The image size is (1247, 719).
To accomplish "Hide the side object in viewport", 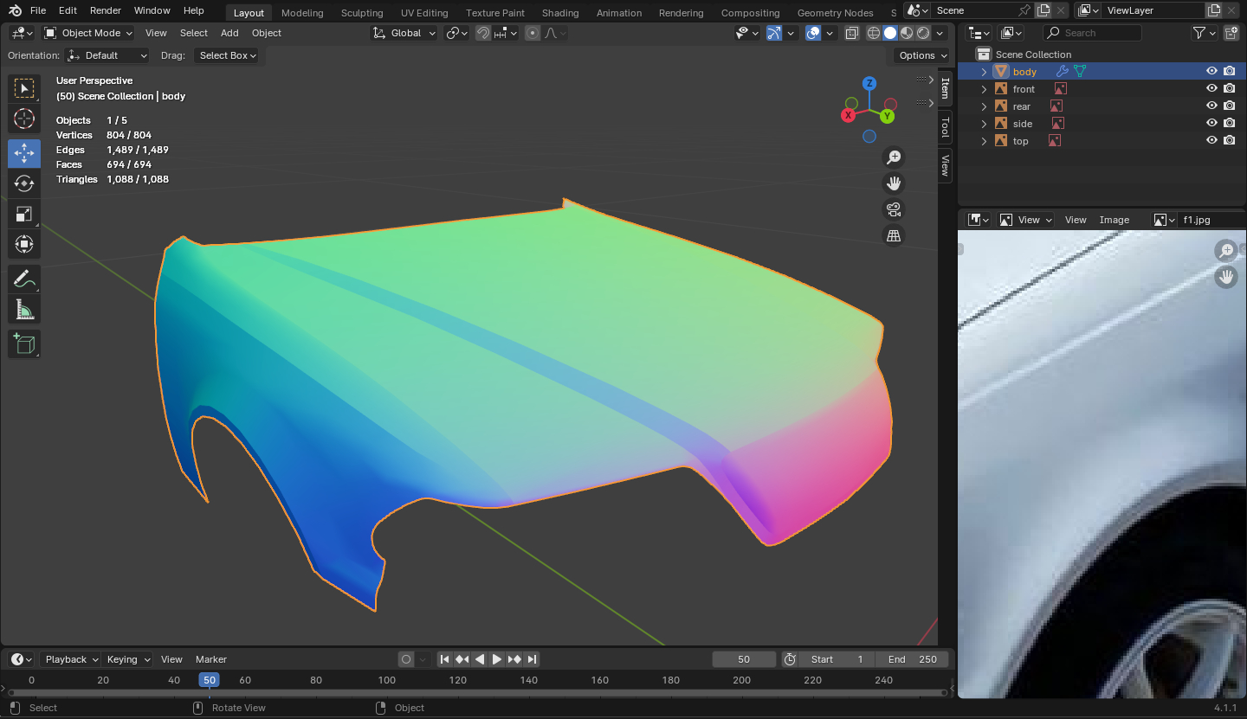I will (1211, 124).
